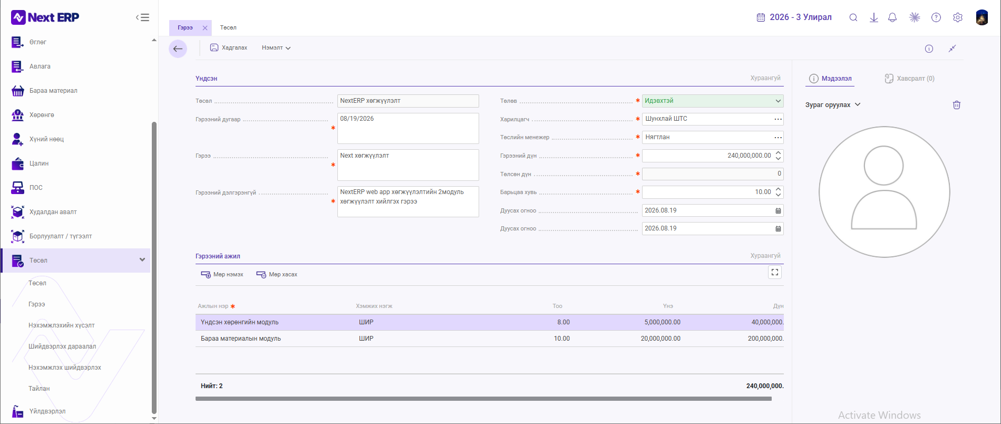The image size is (1001, 424).
Task: Open the search magnifier icon
Action: 853,17
